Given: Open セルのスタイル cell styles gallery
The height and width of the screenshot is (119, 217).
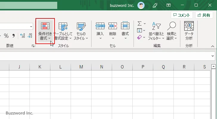Looking at the screenshot, I should click(81, 31).
